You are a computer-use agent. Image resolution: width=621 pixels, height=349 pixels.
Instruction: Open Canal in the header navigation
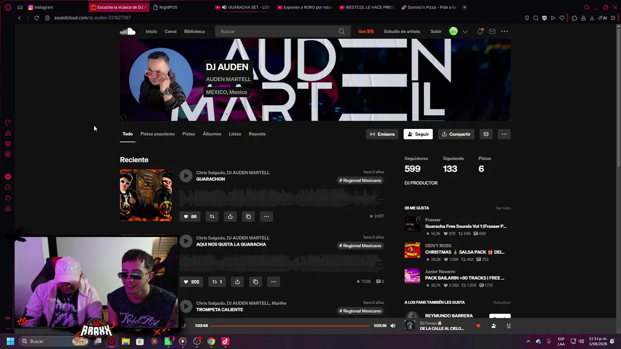[170, 32]
